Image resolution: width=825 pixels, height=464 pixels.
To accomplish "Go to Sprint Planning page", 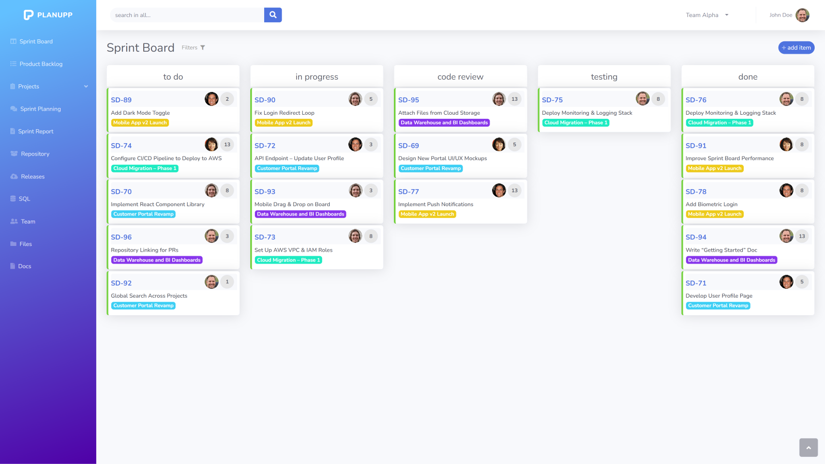I will [x=40, y=109].
